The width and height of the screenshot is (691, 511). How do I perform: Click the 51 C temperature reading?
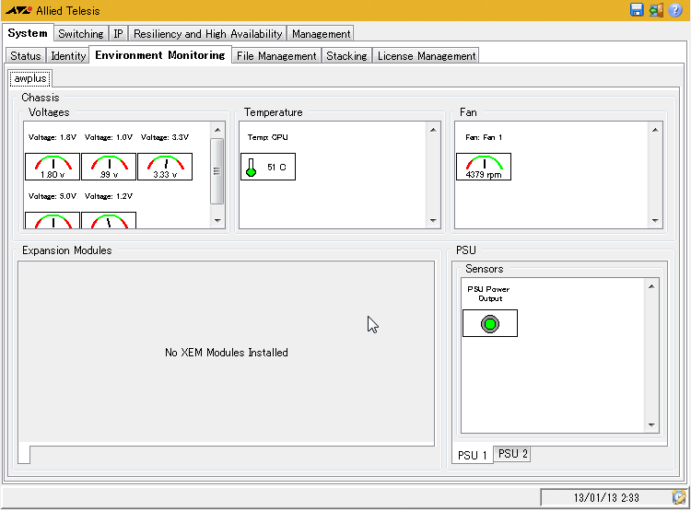coord(276,167)
